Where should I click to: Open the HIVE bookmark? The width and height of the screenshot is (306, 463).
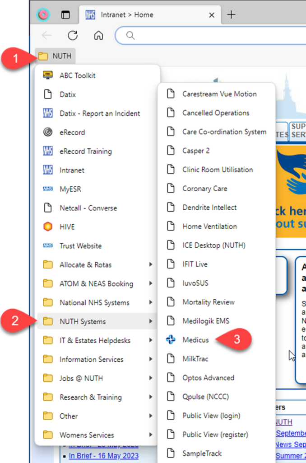(x=97, y=227)
